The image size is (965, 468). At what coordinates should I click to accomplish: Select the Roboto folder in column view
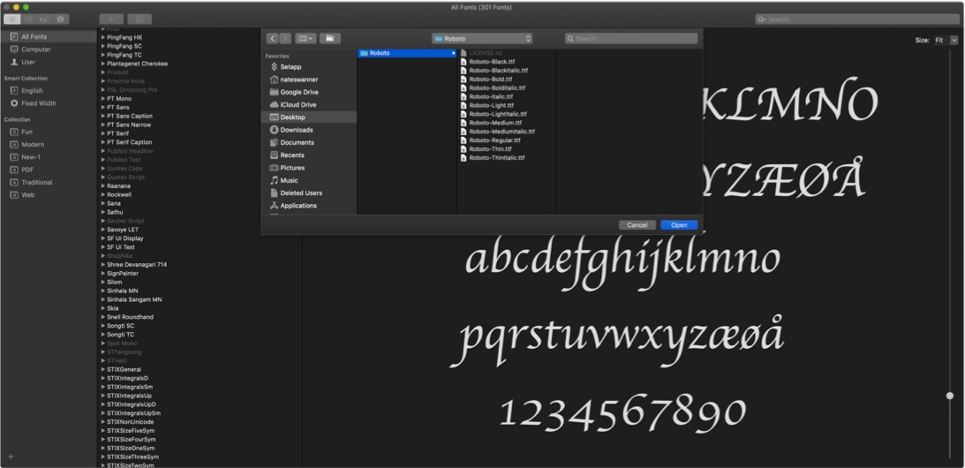(x=407, y=53)
